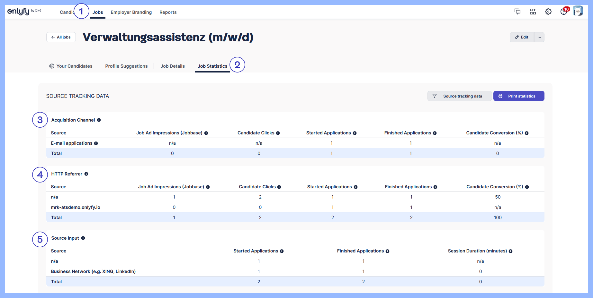The height and width of the screenshot is (298, 593).
Task: Open the apps grid icon
Action: click(533, 12)
